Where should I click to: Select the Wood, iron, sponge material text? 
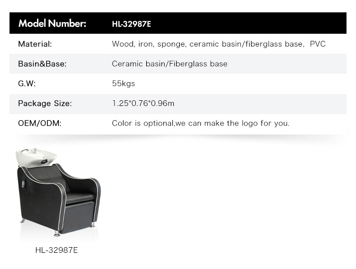149,44
